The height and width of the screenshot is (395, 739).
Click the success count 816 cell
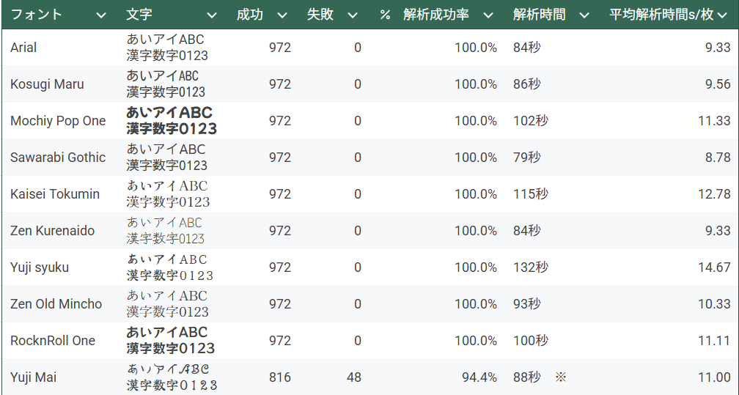coord(280,377)
